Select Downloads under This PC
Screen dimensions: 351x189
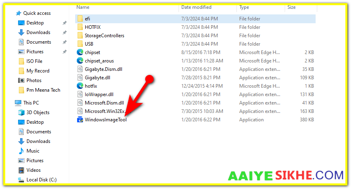(x=38, y=141)
